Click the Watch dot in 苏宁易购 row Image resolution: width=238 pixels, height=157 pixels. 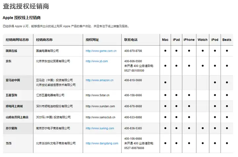point(203,128)
